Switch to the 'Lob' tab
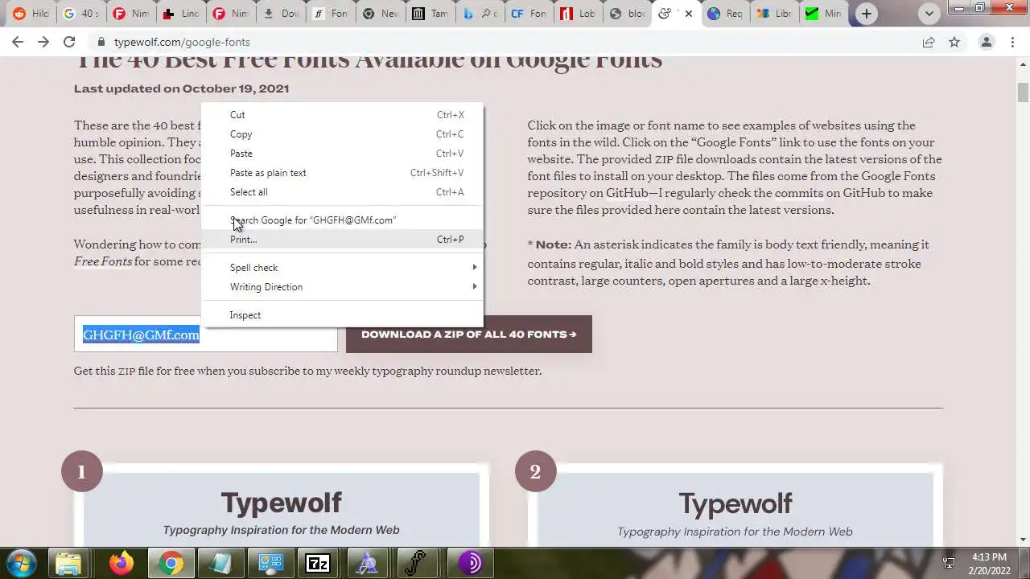 [x=580, y=14]
